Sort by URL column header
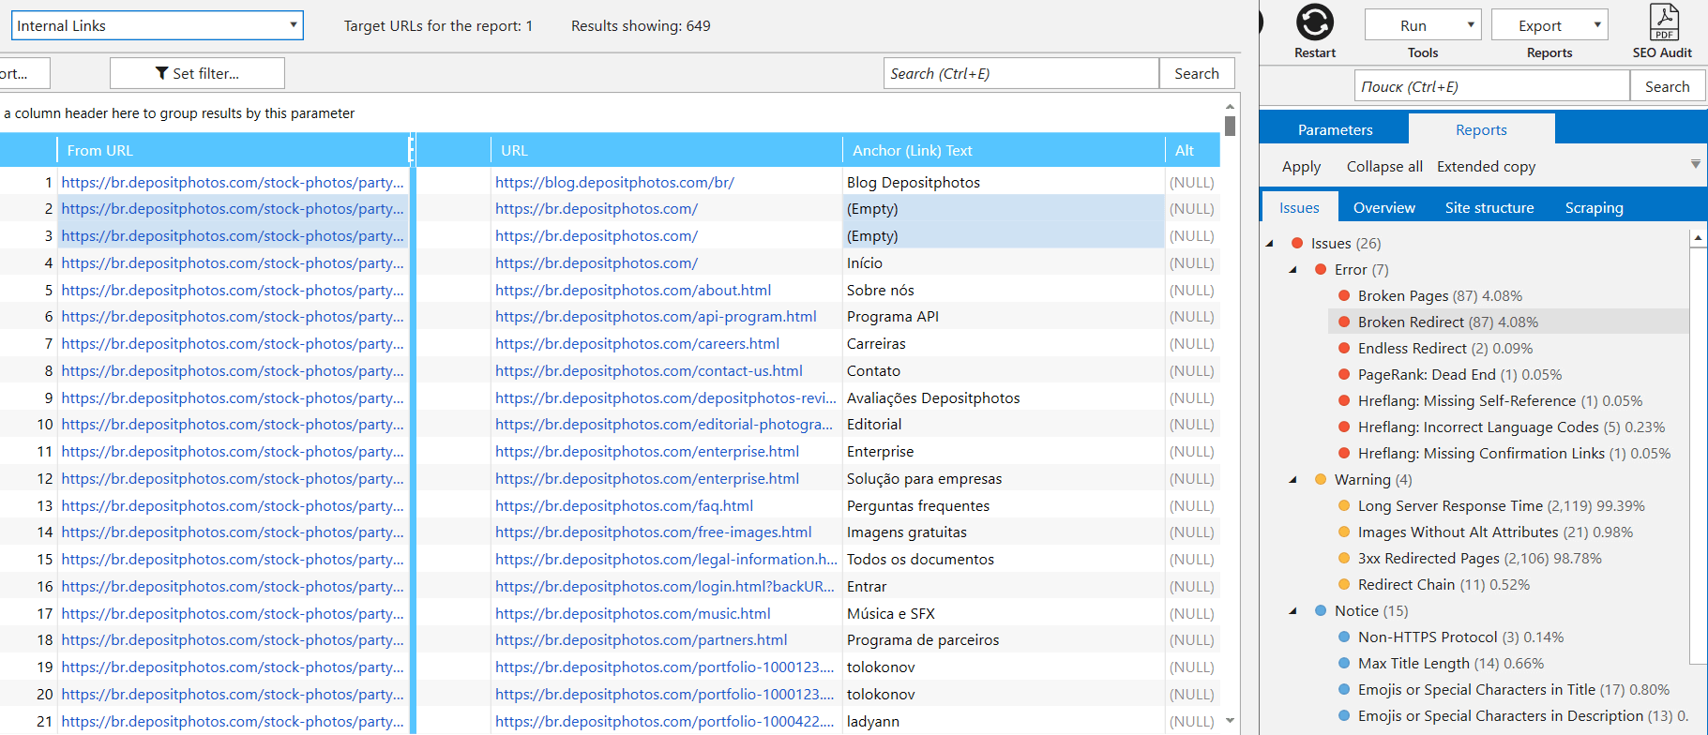 pyautogui.click(x=666, y=150)
